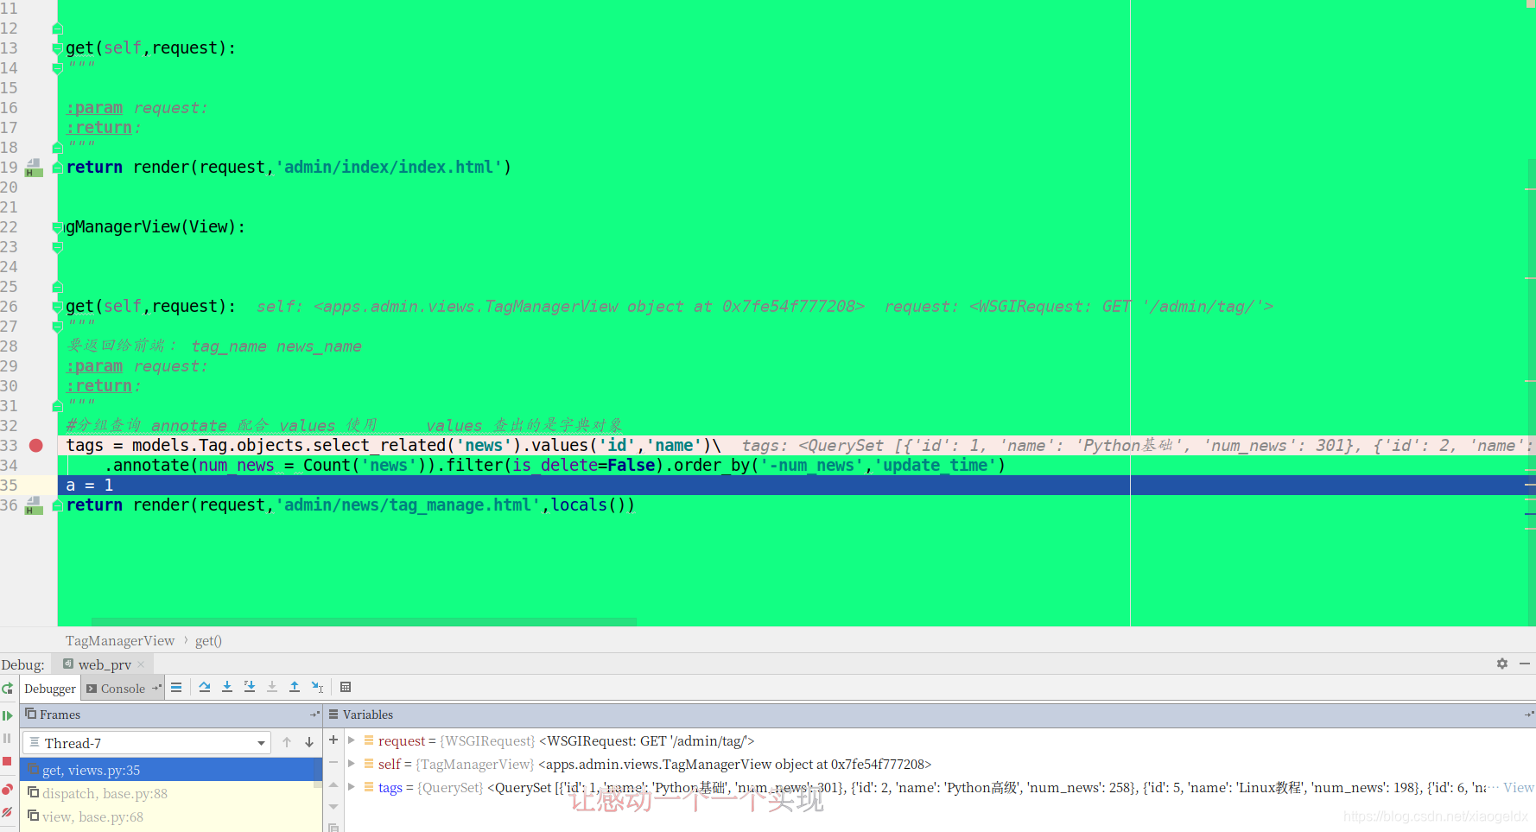The width and height of the screenshot is (1536, 832).
Task: Select get() in breadcrumb
Action: (208, 640)
